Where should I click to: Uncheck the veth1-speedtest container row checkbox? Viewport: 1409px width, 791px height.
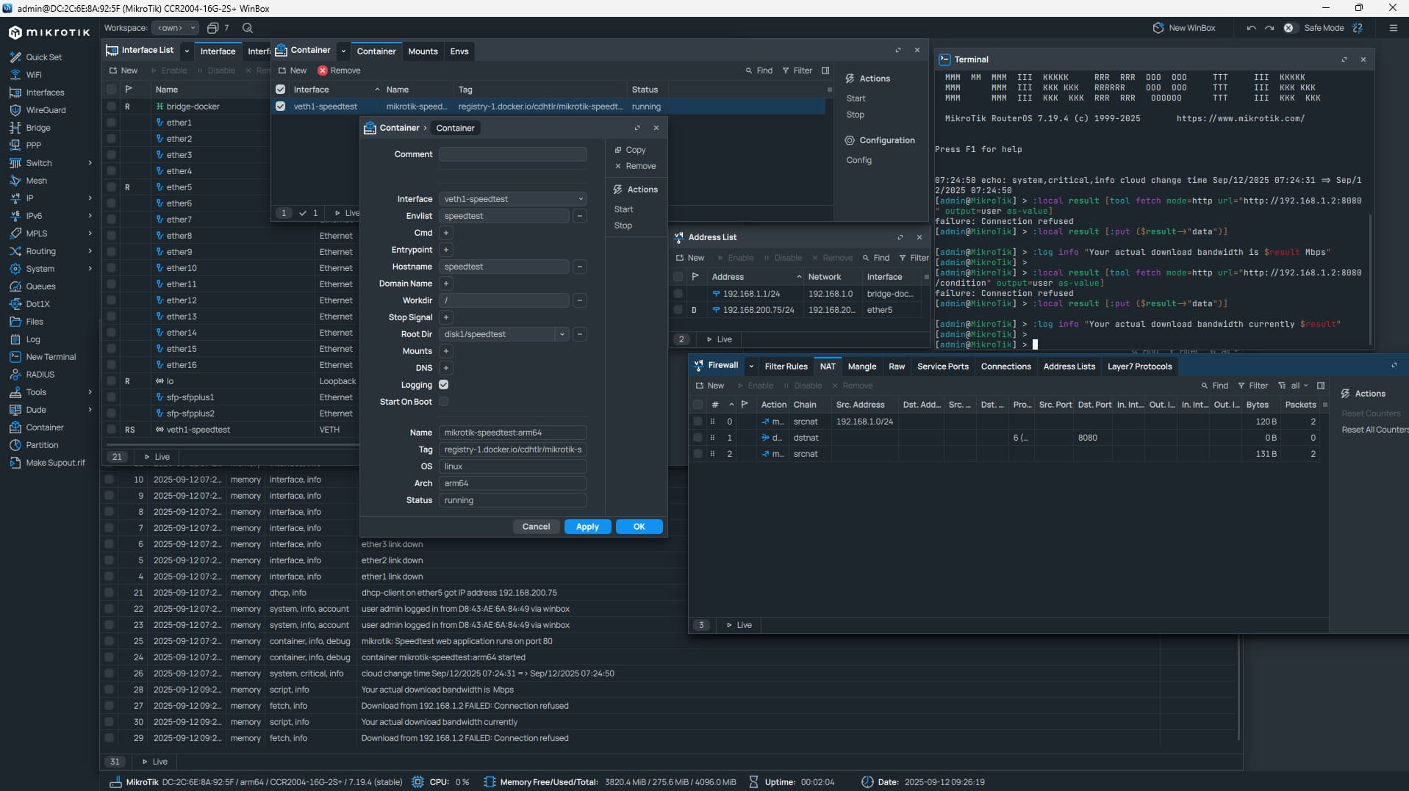[x=280, y=106]
